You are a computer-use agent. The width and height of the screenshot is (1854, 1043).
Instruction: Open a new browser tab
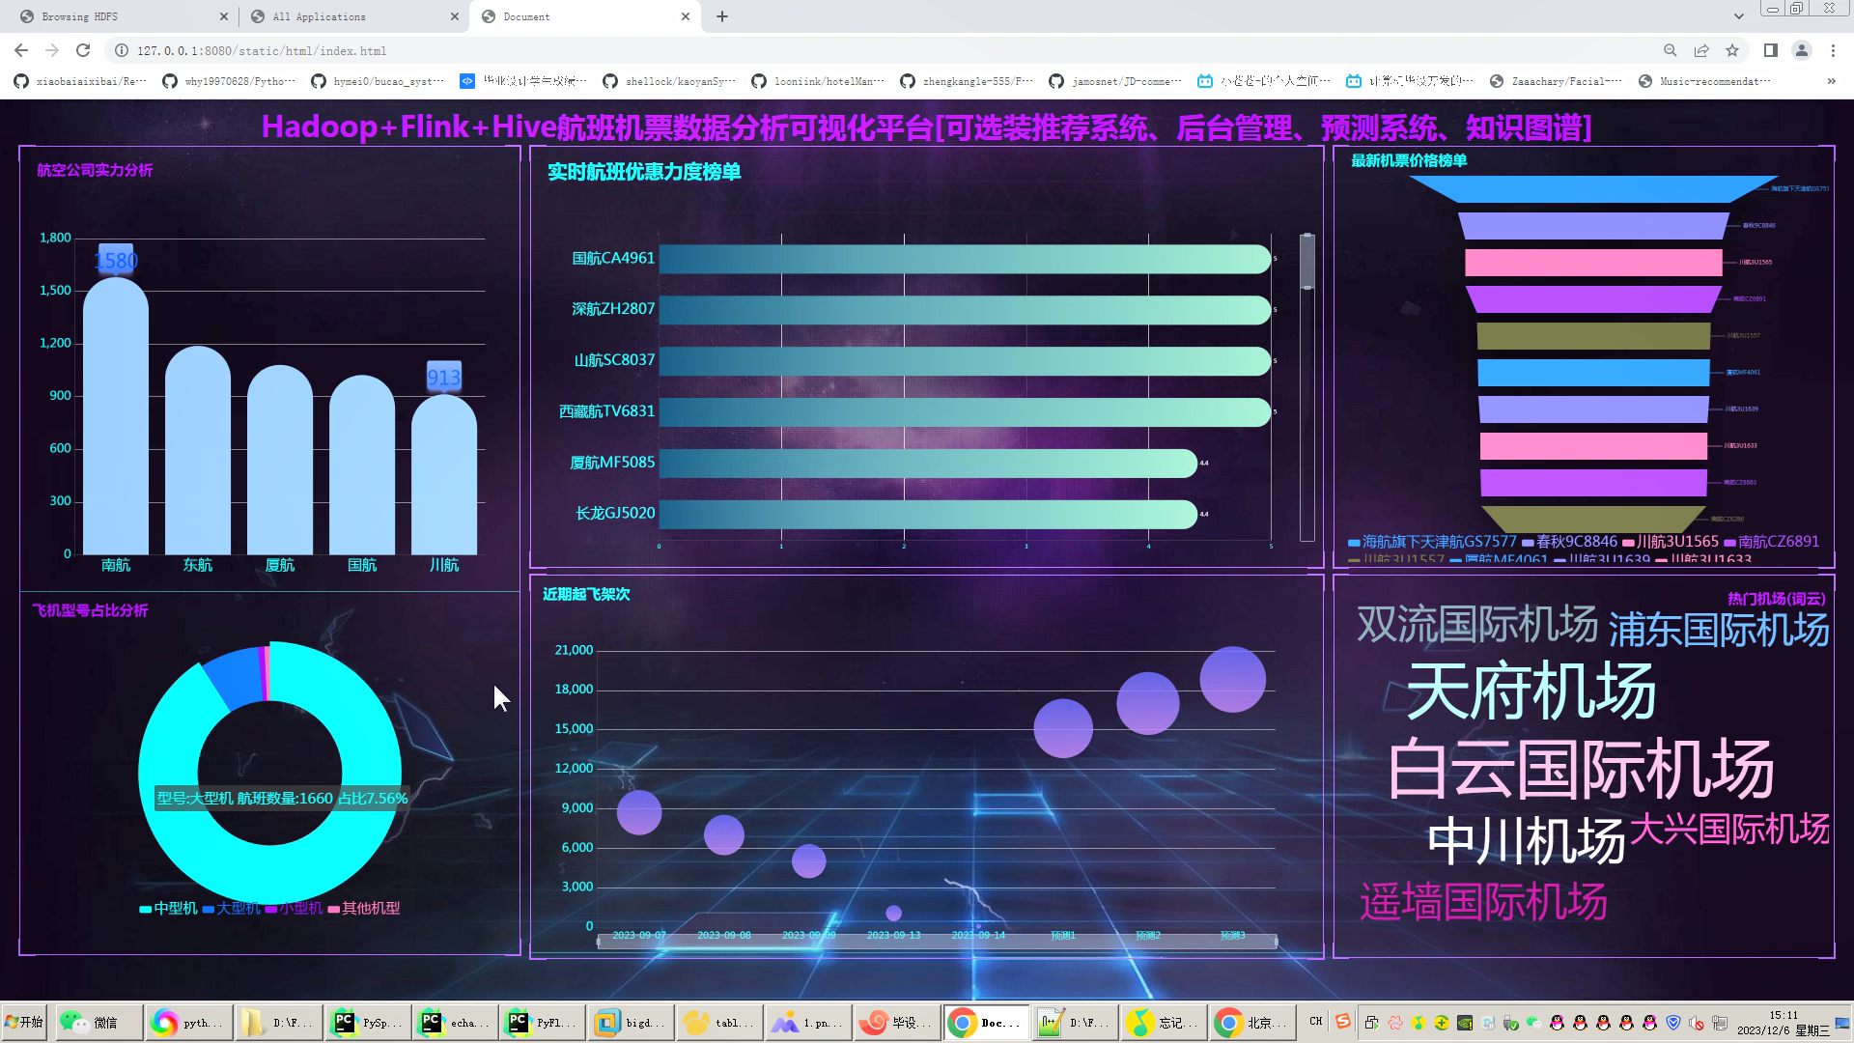722,16
